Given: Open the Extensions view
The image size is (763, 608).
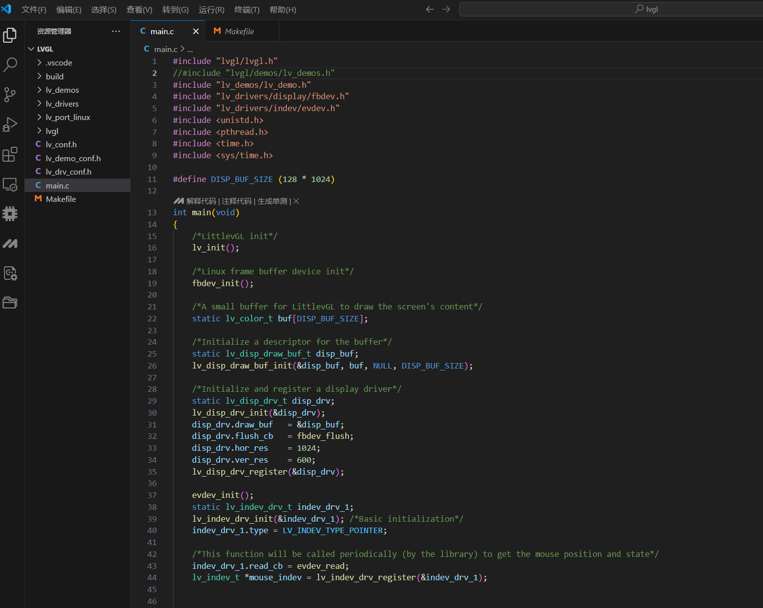Looking at the screenshot, I should pos(10,154).
